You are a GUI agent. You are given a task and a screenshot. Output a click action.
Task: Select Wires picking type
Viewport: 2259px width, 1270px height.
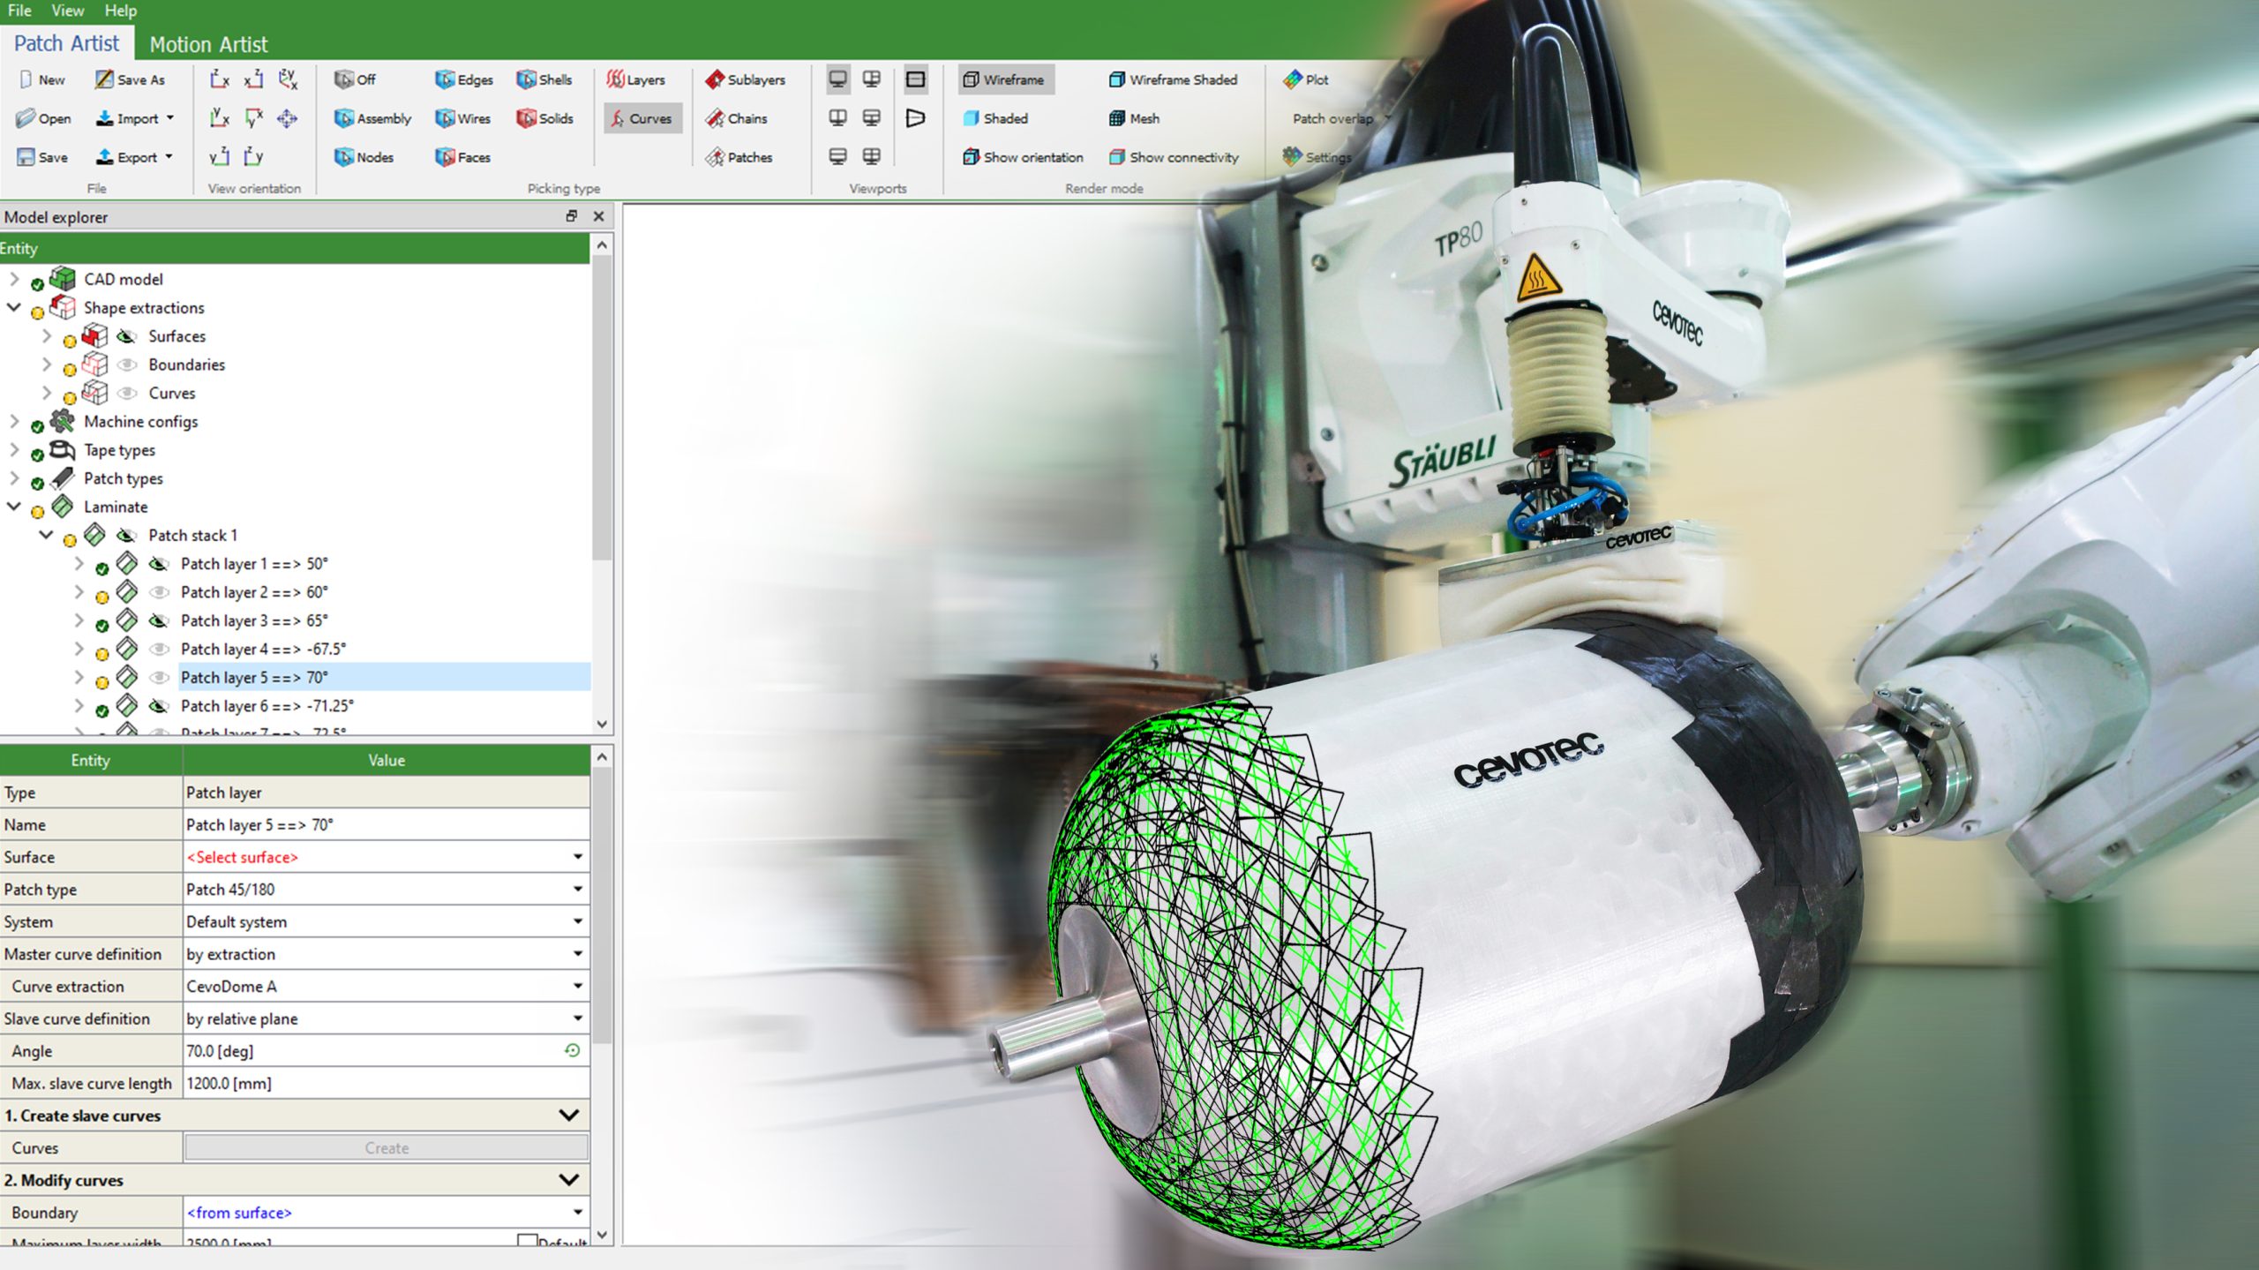[462, 118]
